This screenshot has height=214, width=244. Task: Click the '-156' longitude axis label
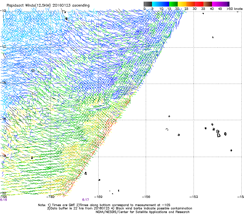146,197
